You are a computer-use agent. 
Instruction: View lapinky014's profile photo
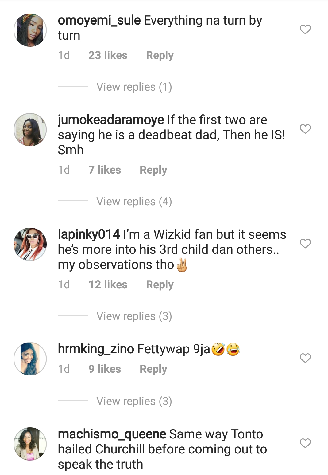click(30, 244)
